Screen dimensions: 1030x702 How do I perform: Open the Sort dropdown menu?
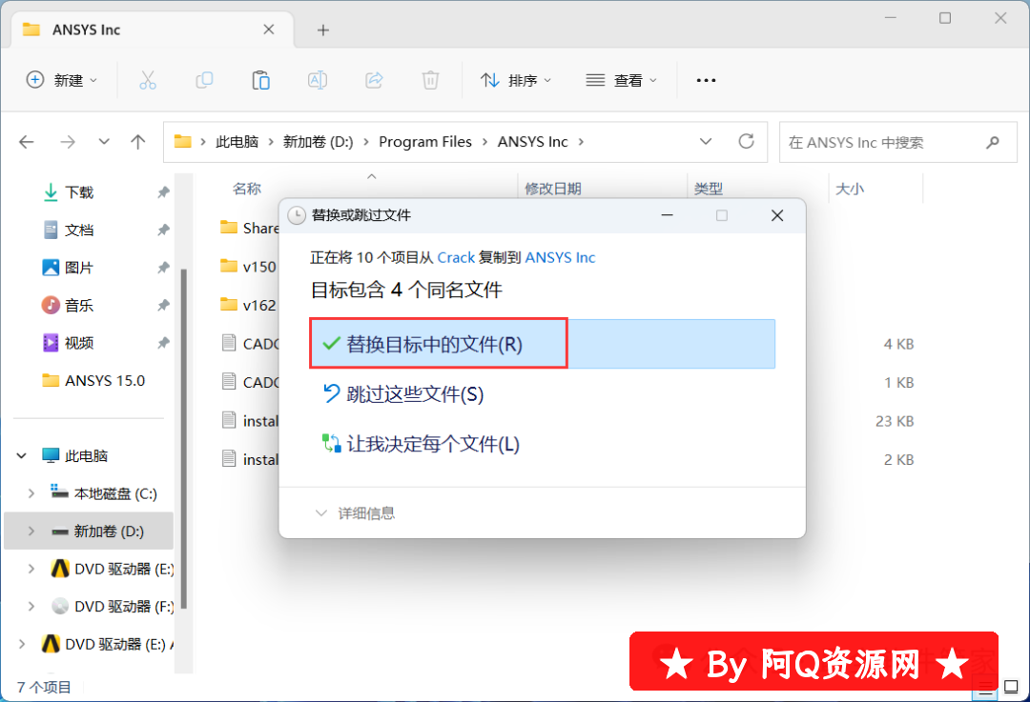tap(516, 80)
